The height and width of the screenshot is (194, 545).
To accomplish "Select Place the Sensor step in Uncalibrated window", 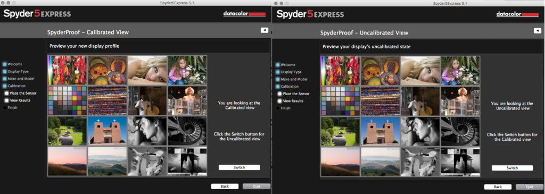I will click(x=293, y=94).
